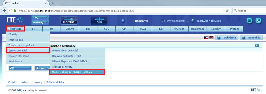
Task: Select the PLYN commodity icon
Action: pos(99,21)
